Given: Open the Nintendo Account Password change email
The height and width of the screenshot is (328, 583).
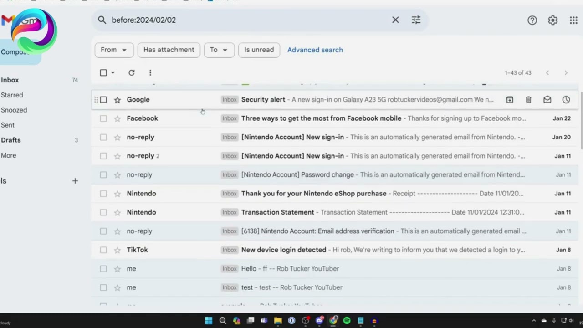Looking at the screenshot, I should coord(335,174).
